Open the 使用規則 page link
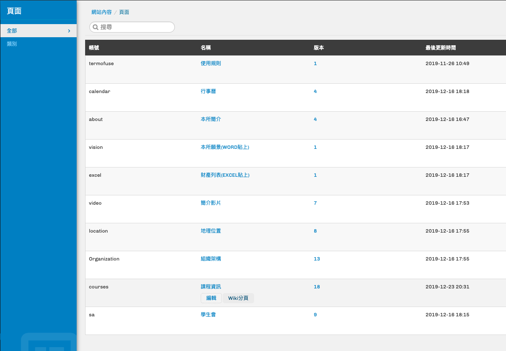Viewport: 506px width, 351px height. pos(211,63)
